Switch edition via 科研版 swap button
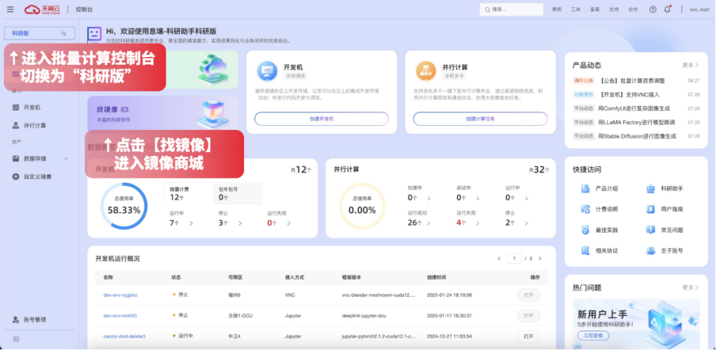The image size is (716, 350). (x=64, y=33)
